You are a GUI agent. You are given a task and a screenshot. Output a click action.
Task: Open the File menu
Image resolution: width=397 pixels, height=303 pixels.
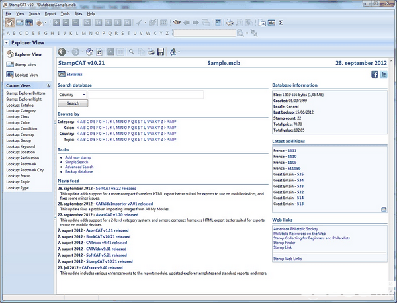tap(9, 14)
